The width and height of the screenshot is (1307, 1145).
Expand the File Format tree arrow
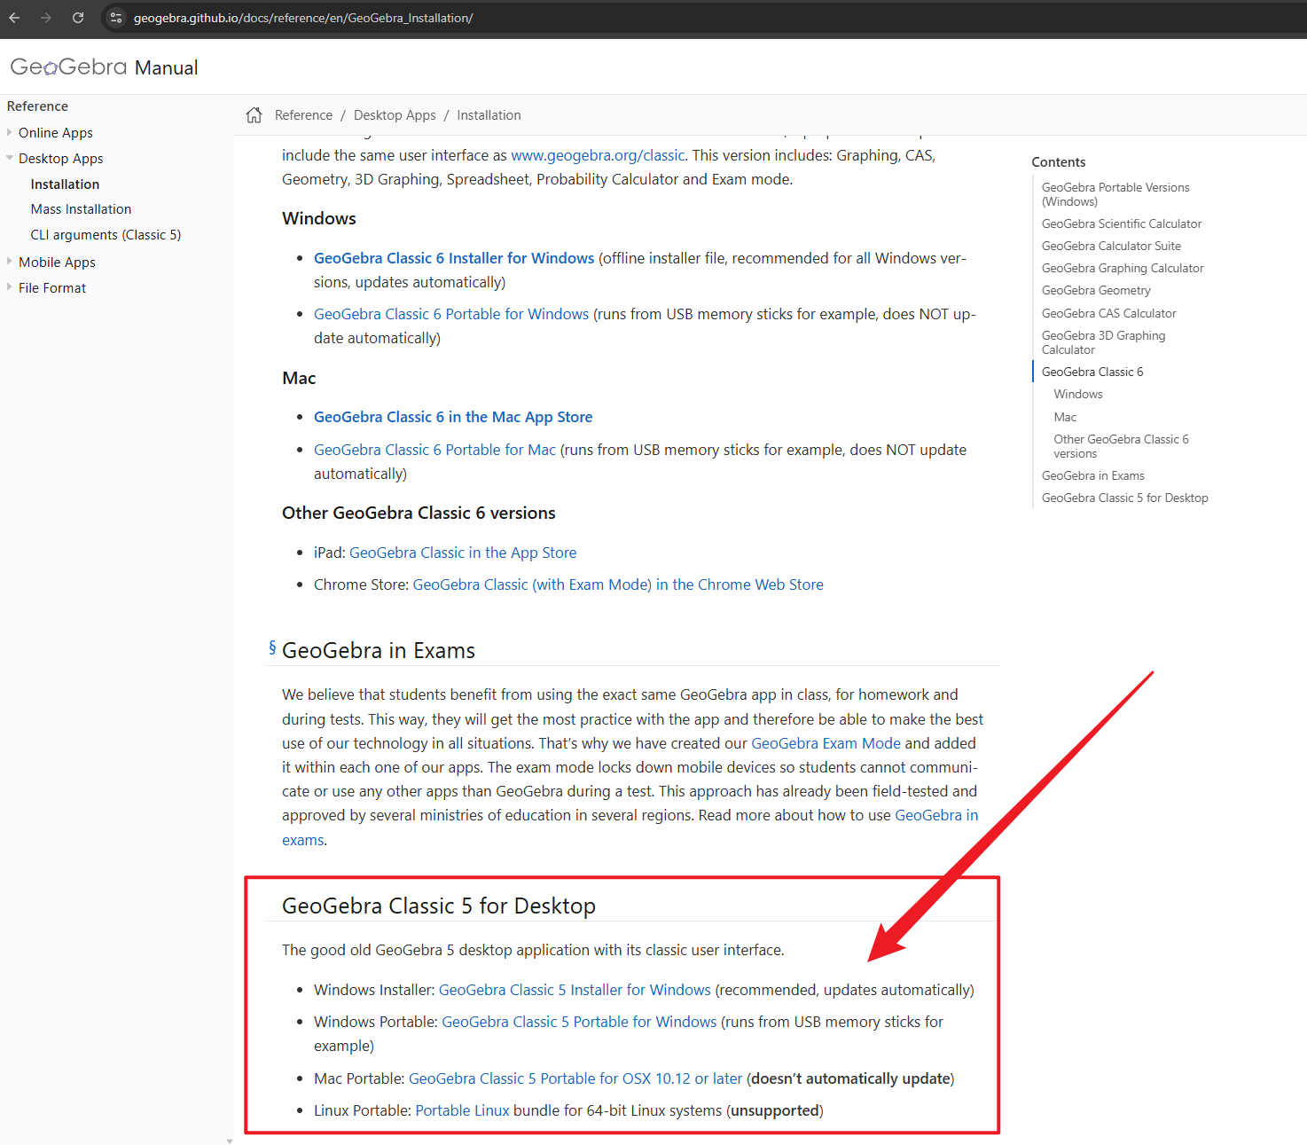pyautogui.click(x=10, y=287)
